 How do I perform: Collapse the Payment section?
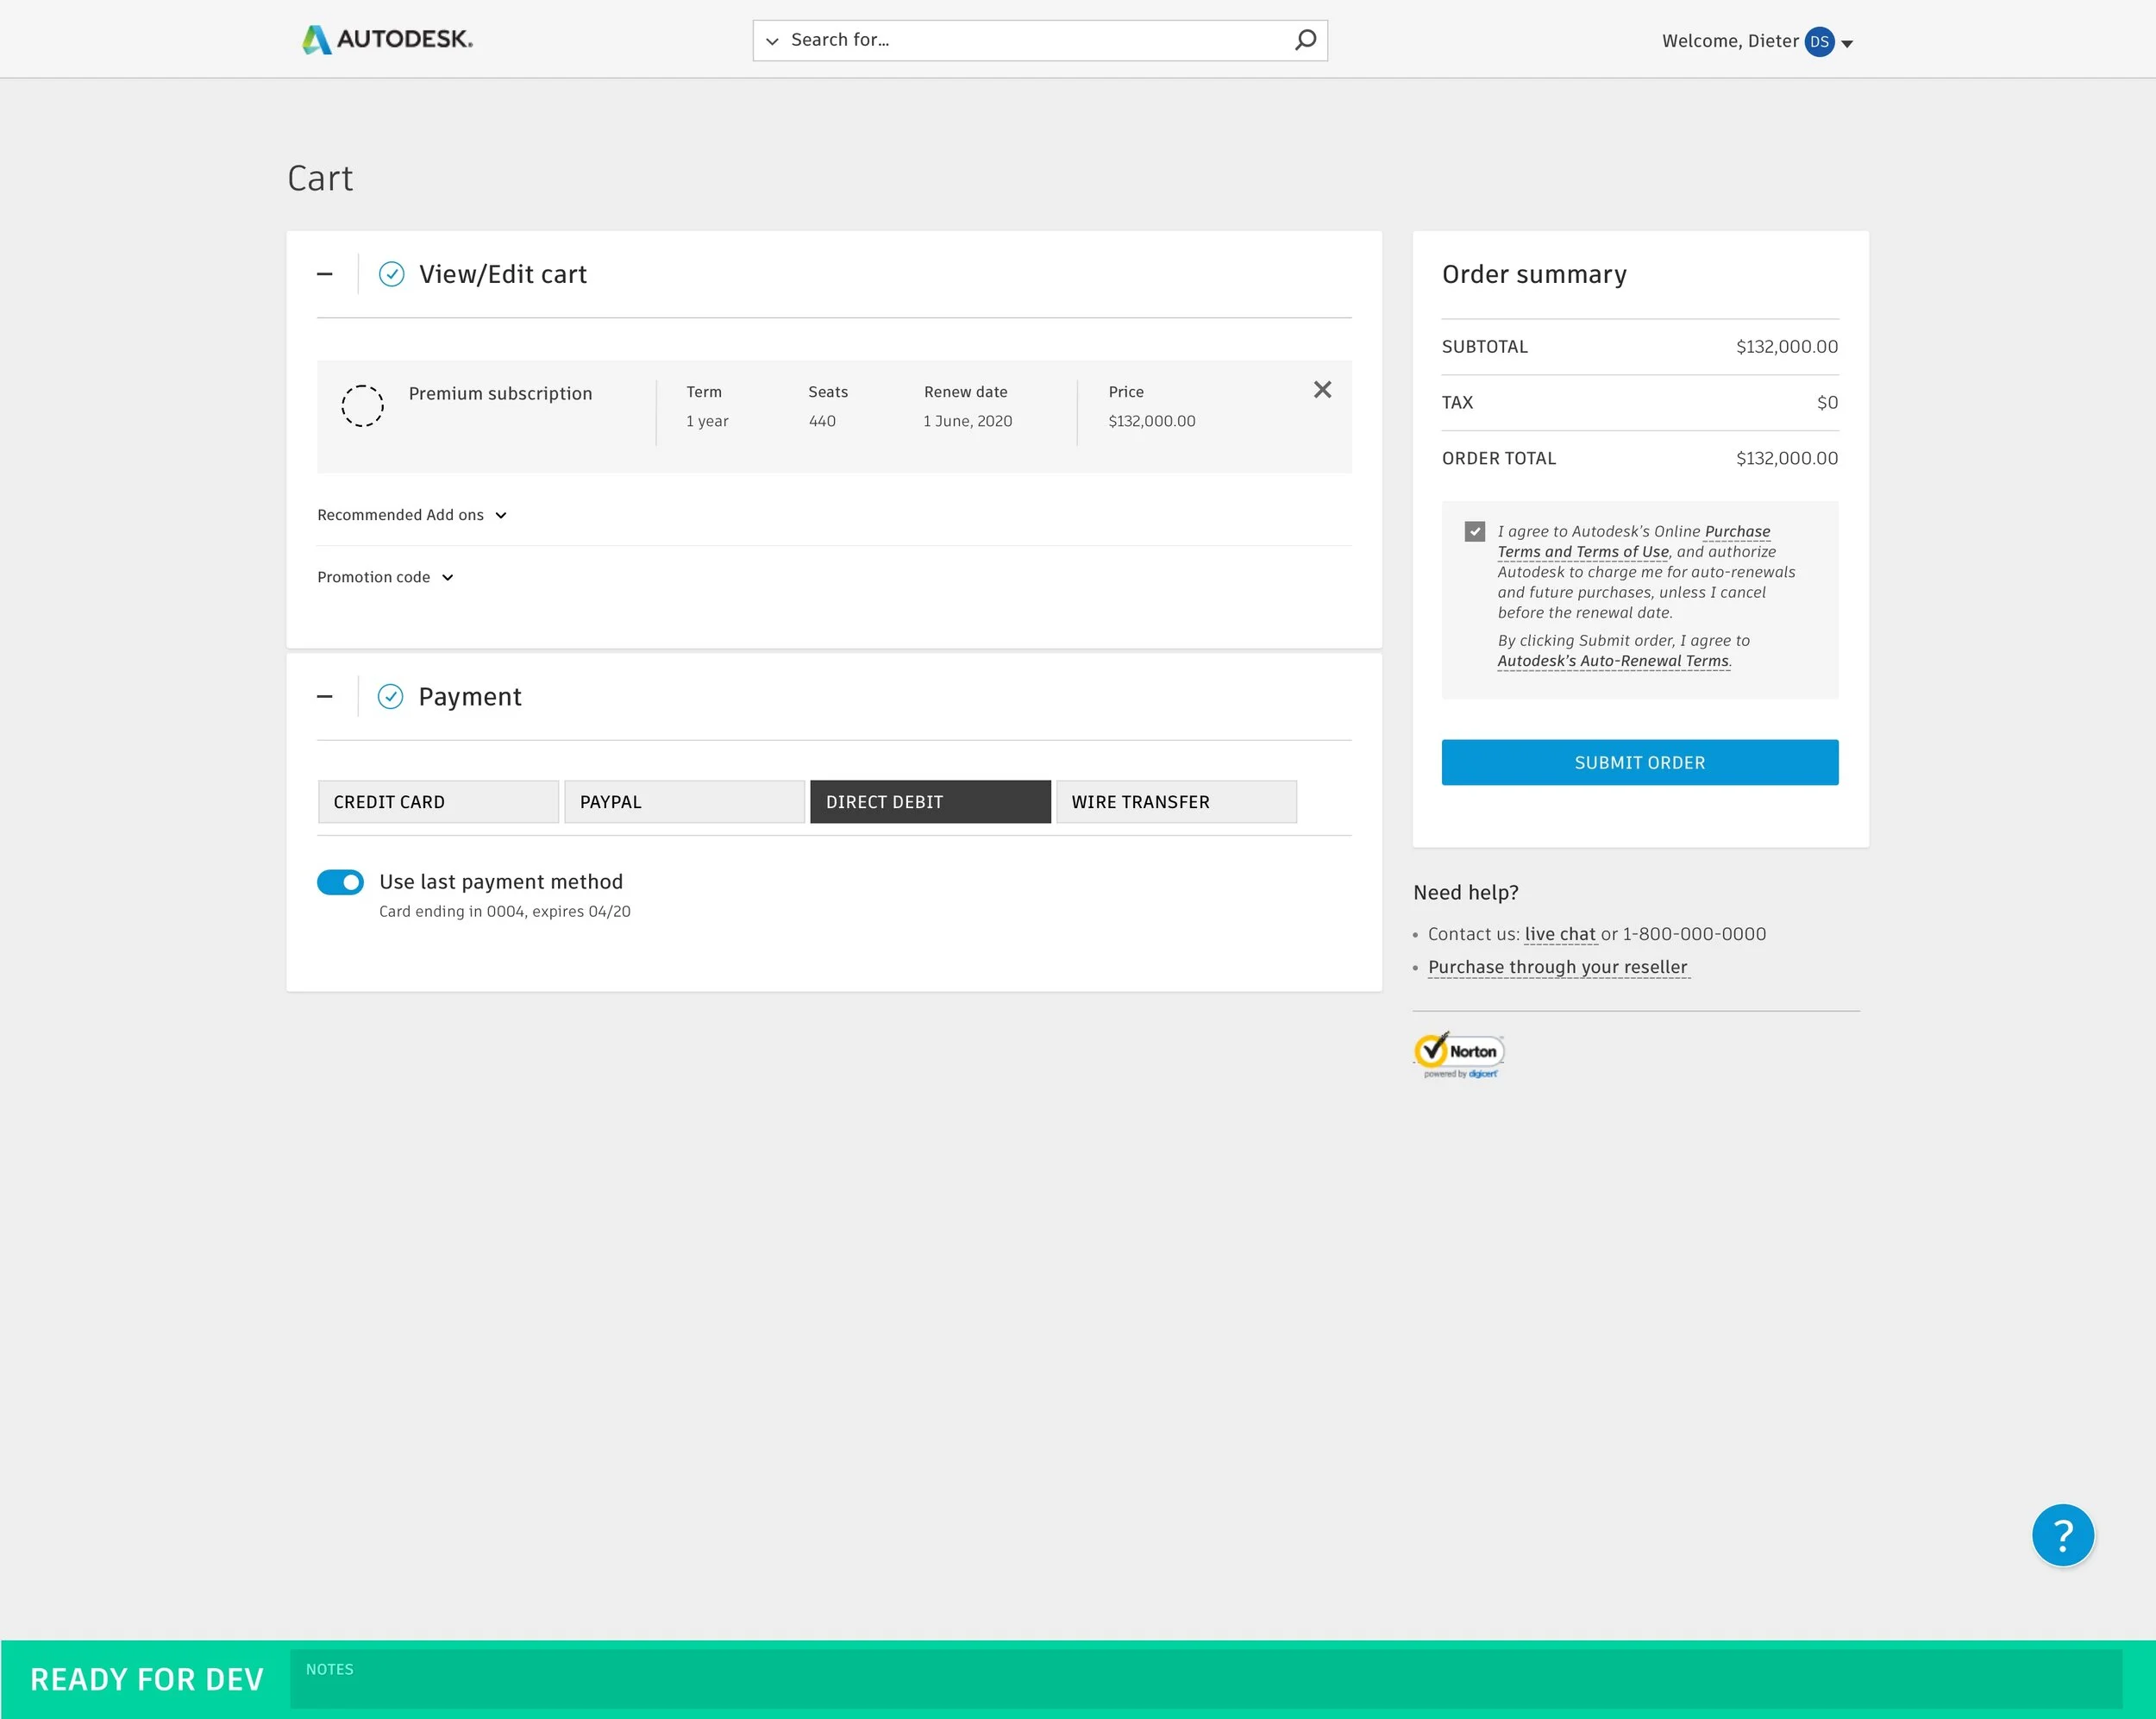[324, 697]
